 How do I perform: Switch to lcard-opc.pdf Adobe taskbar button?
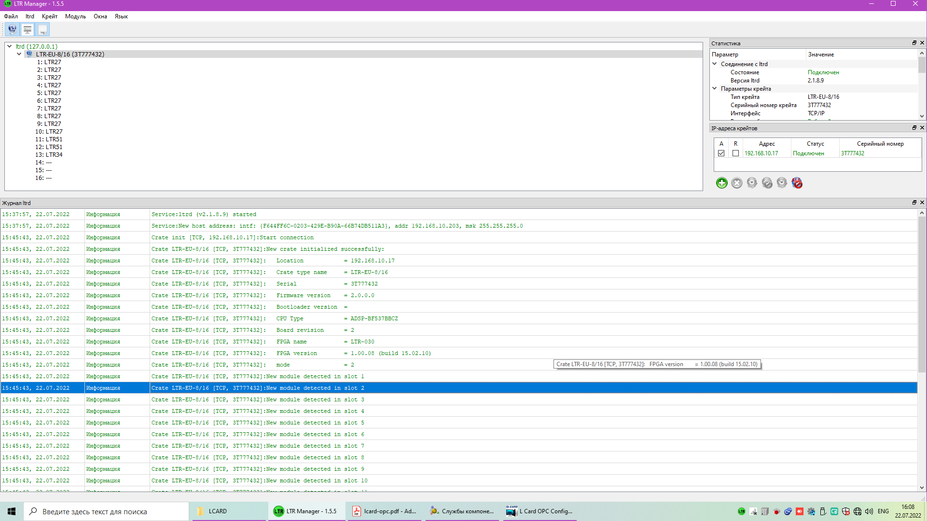(385, 511)
